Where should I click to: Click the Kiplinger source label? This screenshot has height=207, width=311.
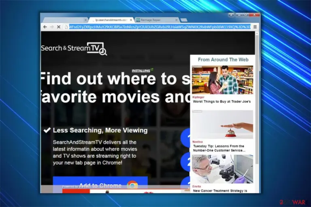(198, 97)
